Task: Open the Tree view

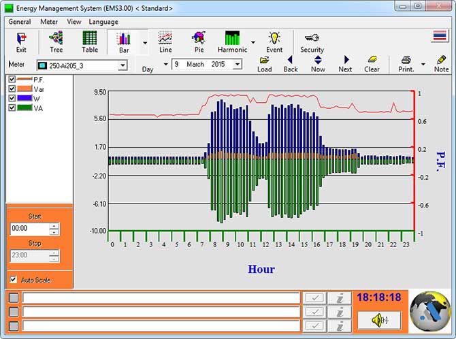Action: (x=56, y=42)
